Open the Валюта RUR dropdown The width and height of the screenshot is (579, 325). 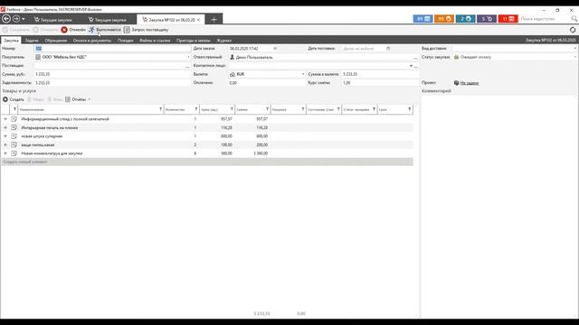click(x=303, y=74)
